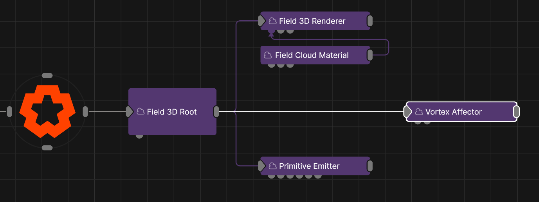This screenshot has height=202, width=539.
Task: Click cloud icon on Vortex Affector node
Action: [419, 112]
